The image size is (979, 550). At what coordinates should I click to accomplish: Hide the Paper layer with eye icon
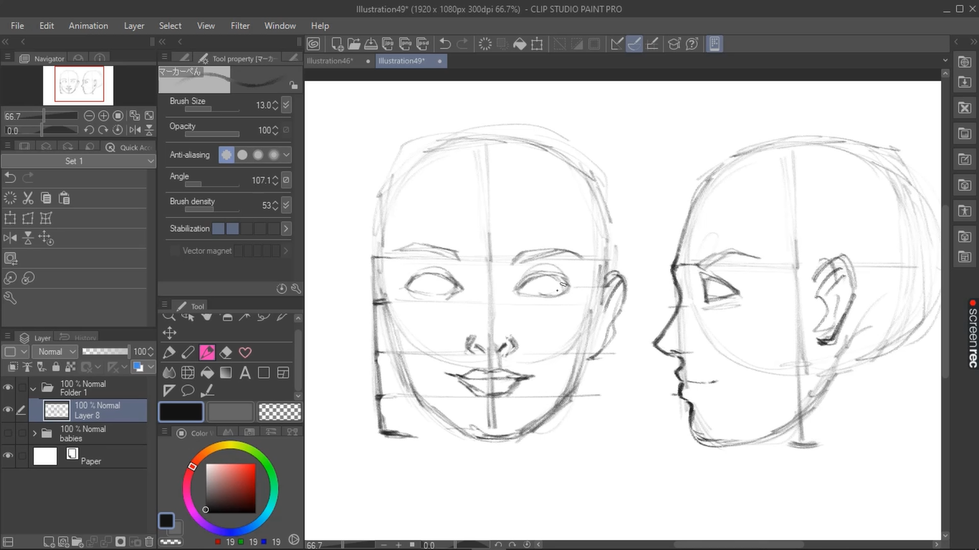(x=8, y=455)
